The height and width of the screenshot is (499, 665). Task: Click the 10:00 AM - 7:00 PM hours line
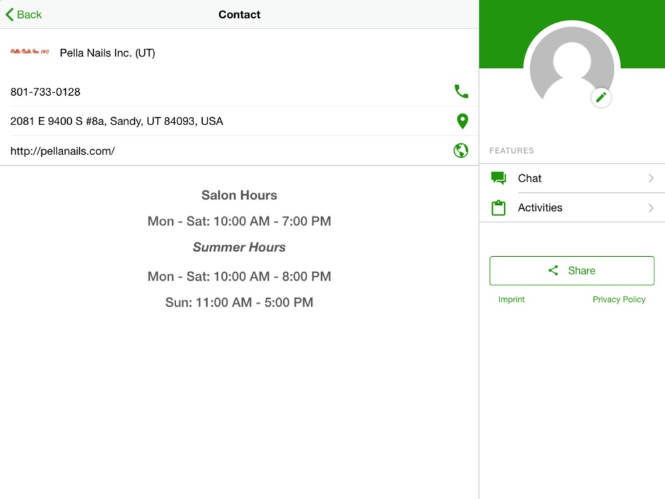[239, 221]
